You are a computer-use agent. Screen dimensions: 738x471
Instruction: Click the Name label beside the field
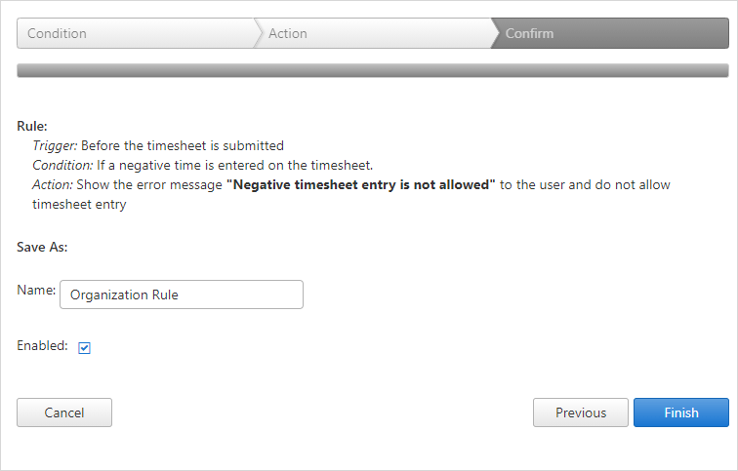click(x=36, y=290)
